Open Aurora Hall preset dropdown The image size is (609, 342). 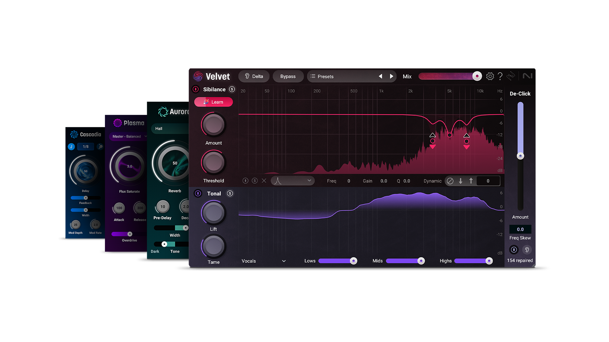170,129
